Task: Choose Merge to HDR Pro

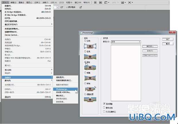Action: pos(65,92)
